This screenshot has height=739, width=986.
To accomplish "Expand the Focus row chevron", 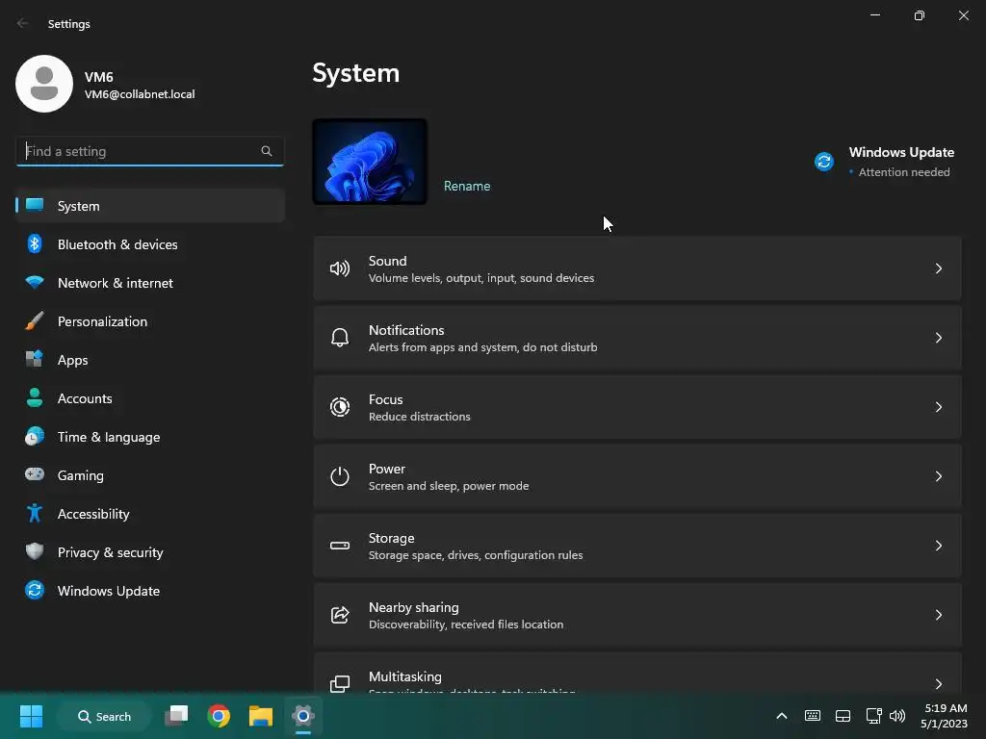I will point(938,407).
